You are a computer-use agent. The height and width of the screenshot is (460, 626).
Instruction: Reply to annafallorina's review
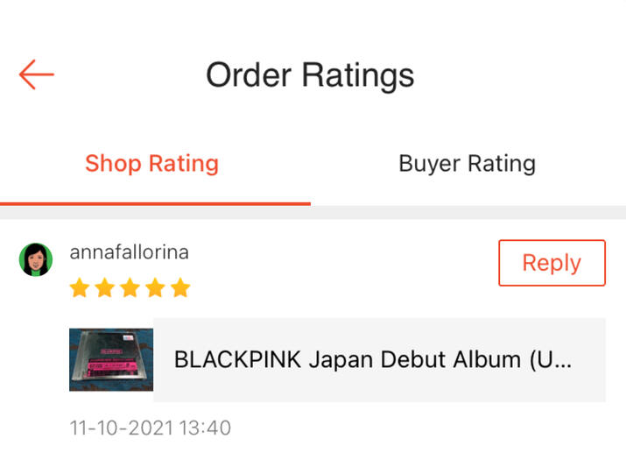552,263
